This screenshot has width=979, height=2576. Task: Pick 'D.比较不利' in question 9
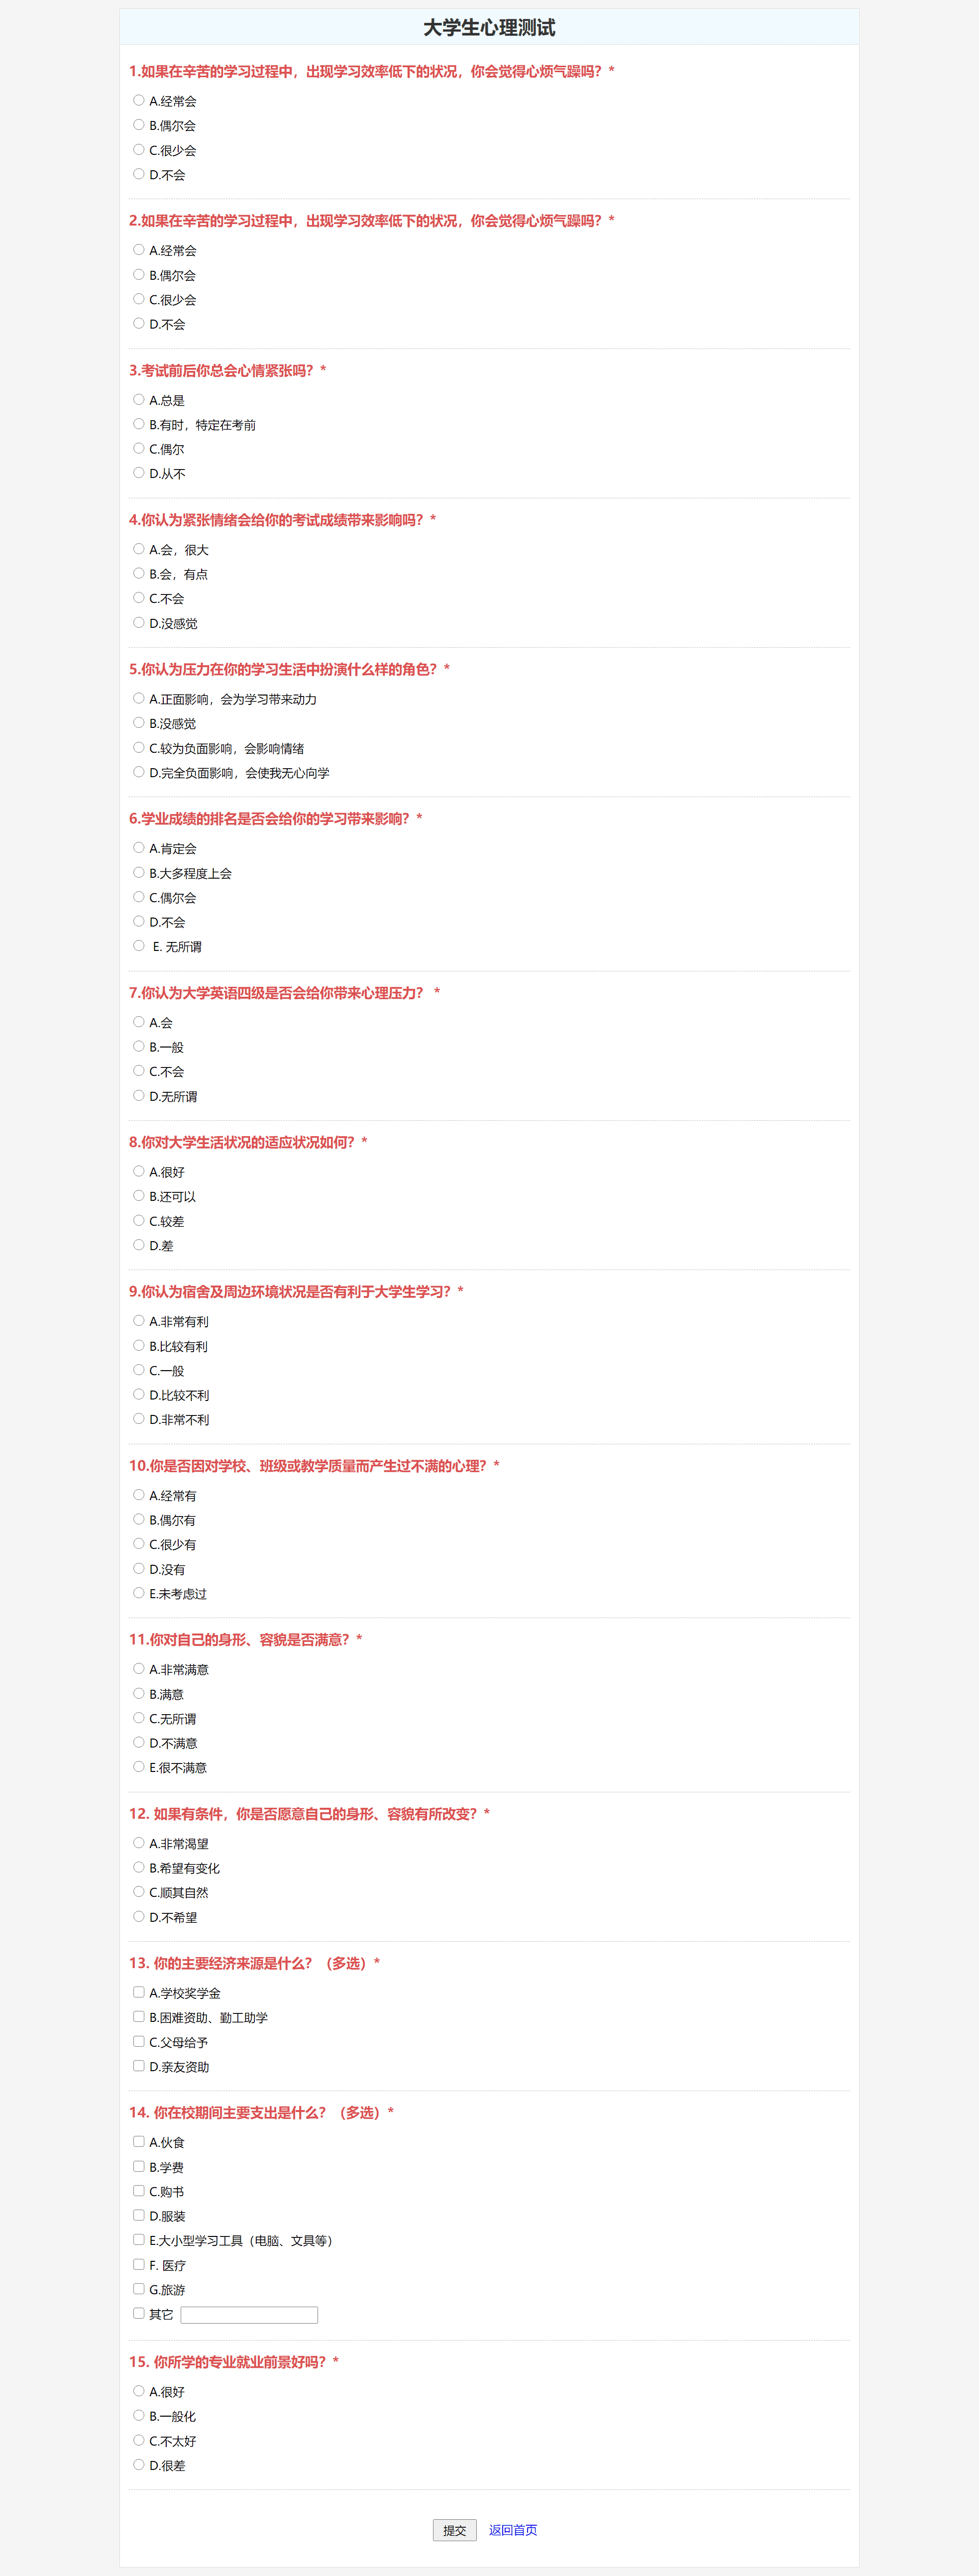(x=139, y=1394)
